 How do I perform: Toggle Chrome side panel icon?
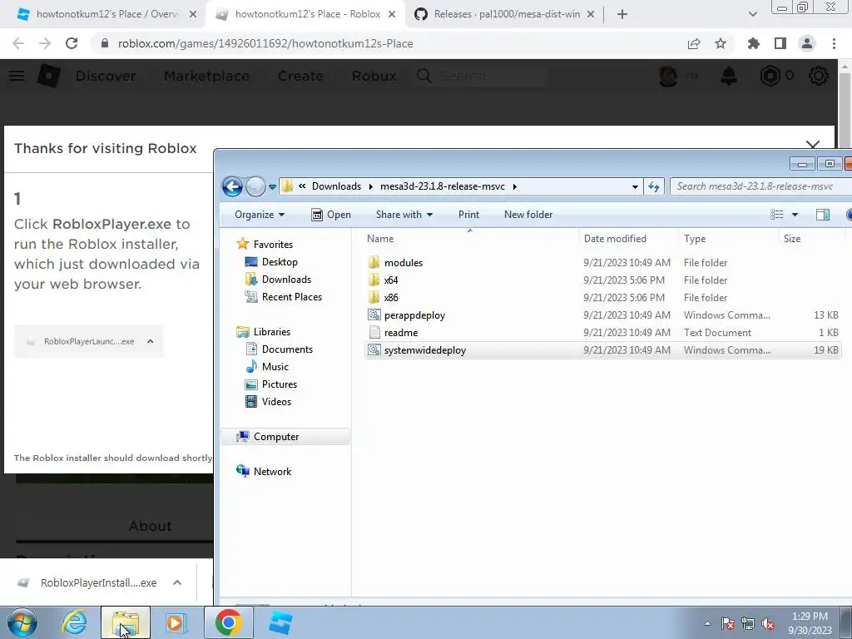(x=780, y=43)
